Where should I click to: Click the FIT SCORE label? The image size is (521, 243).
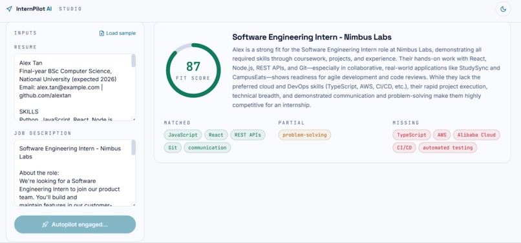pyautogui.click(x=193, y=78)
